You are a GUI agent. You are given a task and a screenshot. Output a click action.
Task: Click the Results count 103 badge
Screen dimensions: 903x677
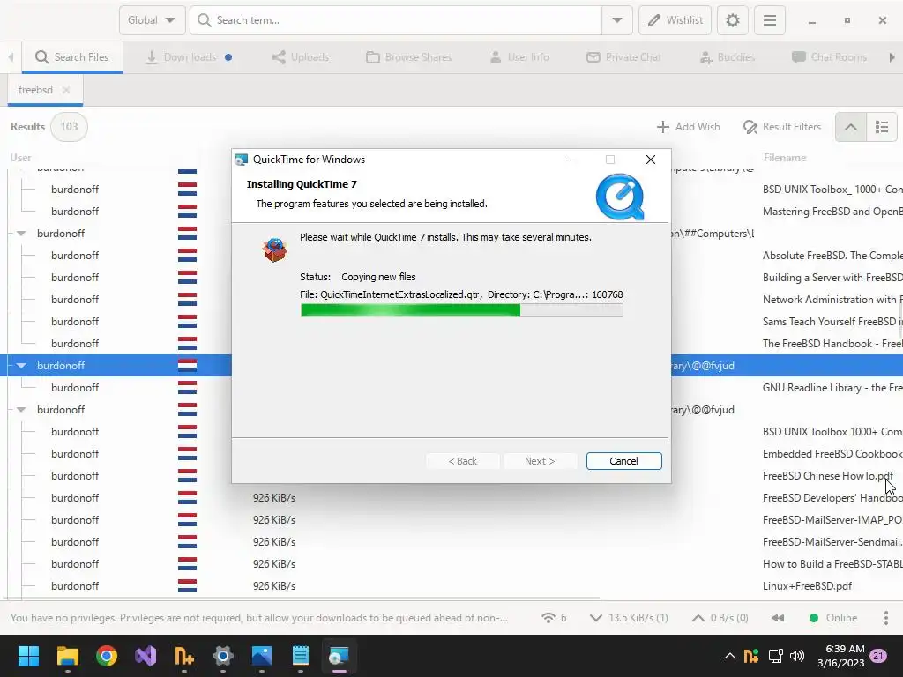[69, 127]
